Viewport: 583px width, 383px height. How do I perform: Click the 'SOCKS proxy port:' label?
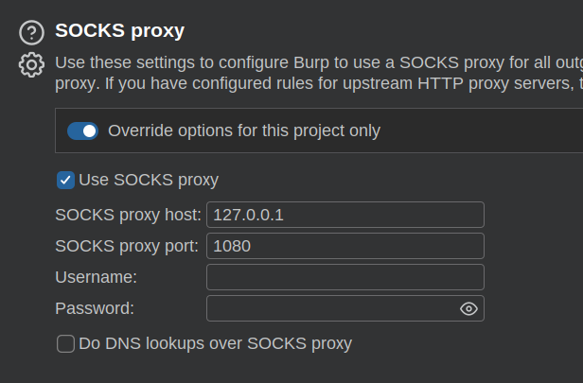(127, 246)
